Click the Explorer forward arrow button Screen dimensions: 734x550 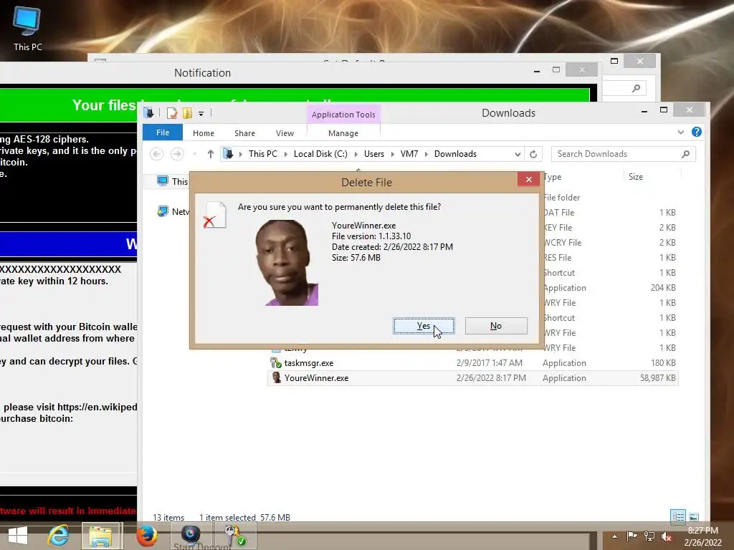coord(177,154)
